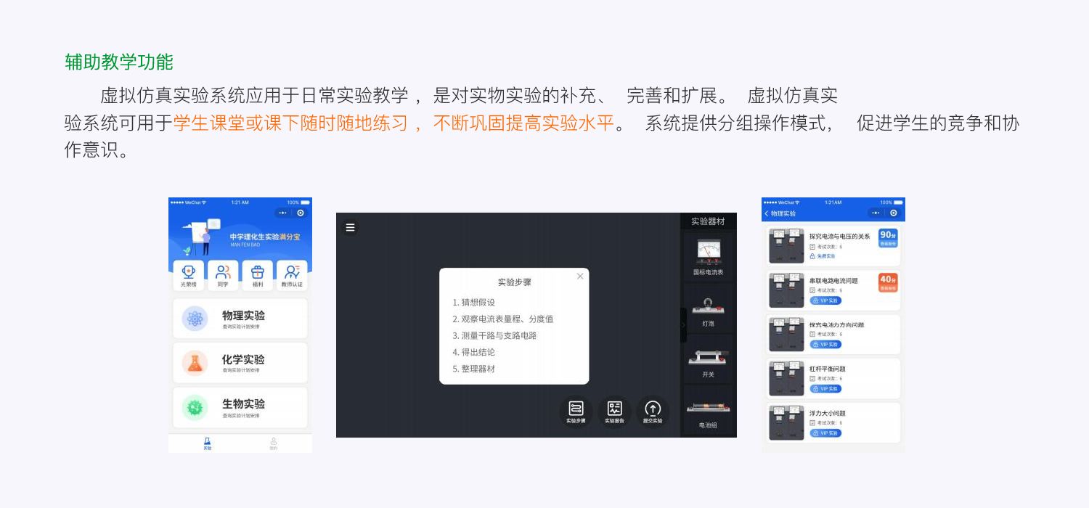
Task: Open the ... menu on 物理实验 list page
Action: point(876,213)
